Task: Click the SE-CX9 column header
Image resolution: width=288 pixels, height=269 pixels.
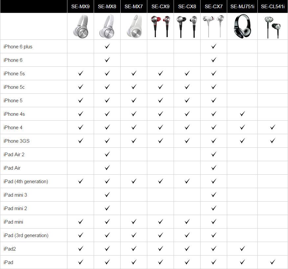Action: [160, 7]
